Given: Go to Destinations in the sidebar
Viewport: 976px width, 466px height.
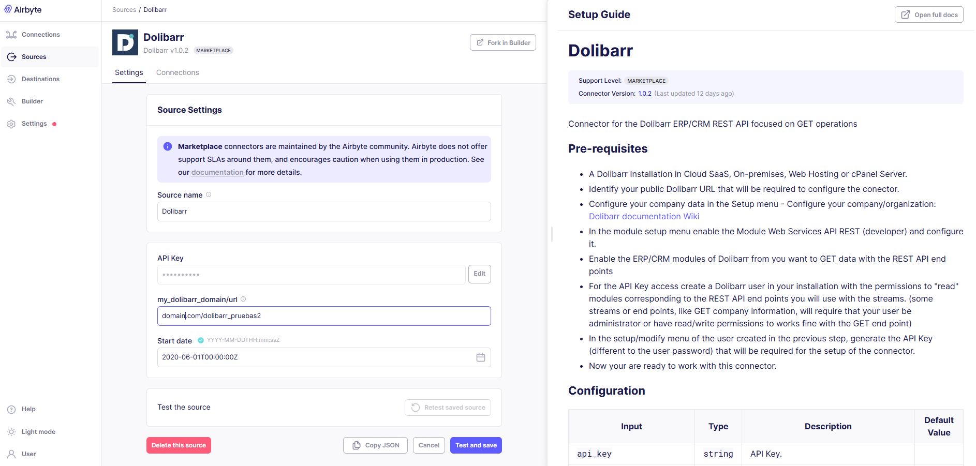Looking at the screenshot, I should [50, 79].
